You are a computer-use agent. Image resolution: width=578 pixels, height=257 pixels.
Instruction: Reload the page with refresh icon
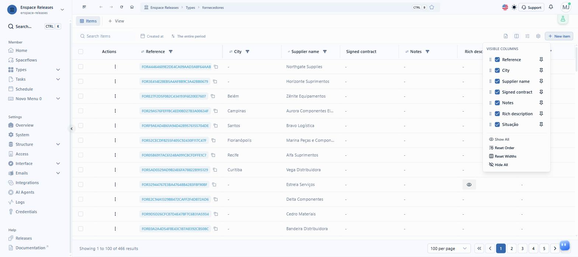tap(122, 7)
